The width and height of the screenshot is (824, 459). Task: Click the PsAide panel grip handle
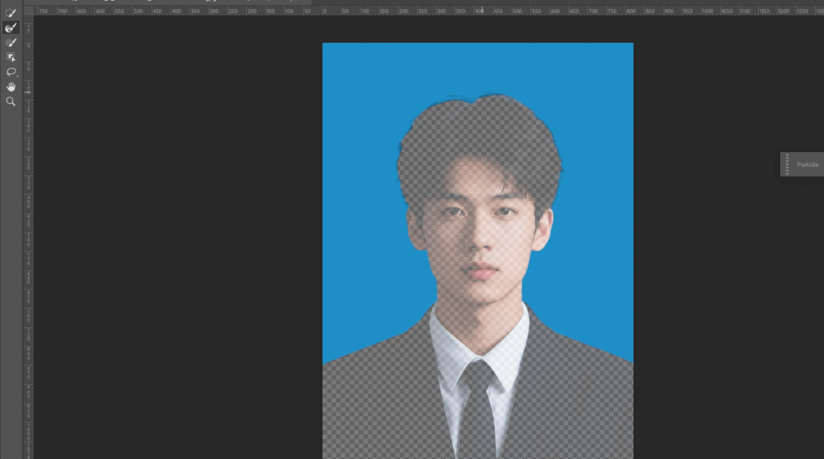tap(786, 164)
